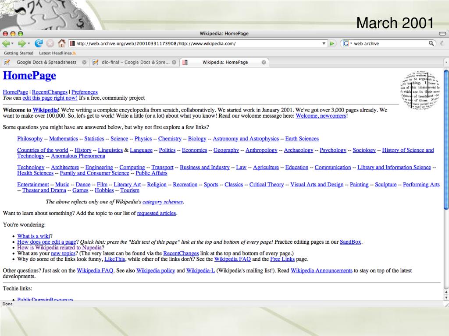Close the Wikipedia: HomePage tab
The width and height of the screenshot is (449, 336).
point(264,62)
